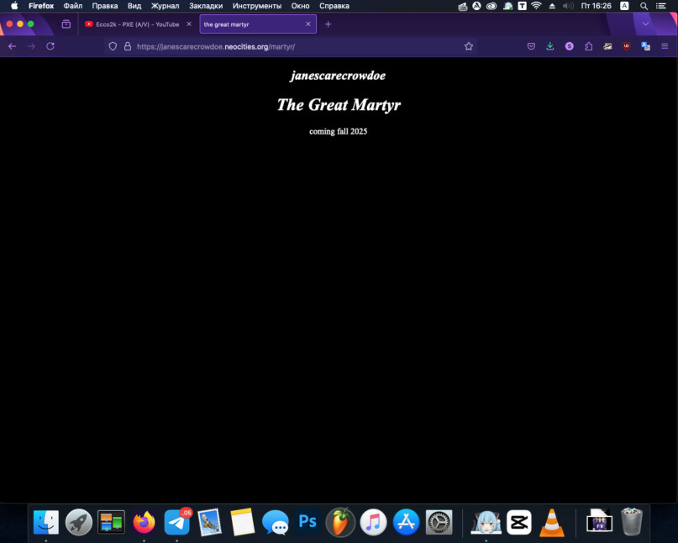Open App Store from the Dock
678x543 pixels.
[406, 522]
